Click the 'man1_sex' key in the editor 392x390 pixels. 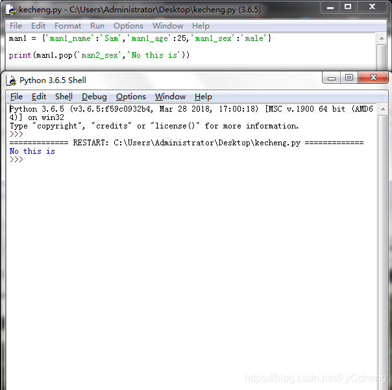pyautogui.click(x=214, y=38)
